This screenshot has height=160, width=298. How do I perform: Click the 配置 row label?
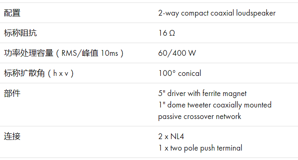click(12, 13)
